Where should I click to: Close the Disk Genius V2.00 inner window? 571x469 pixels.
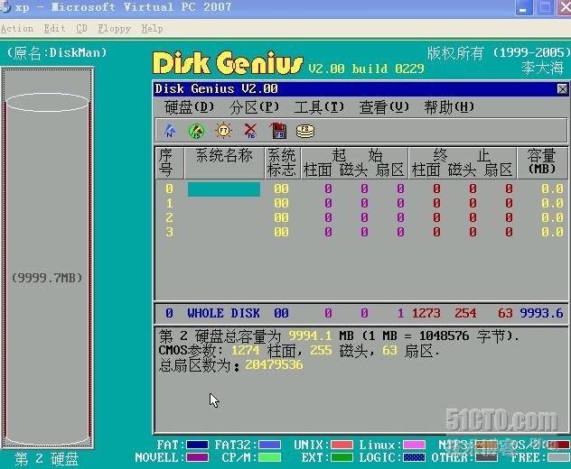[562, 88]
